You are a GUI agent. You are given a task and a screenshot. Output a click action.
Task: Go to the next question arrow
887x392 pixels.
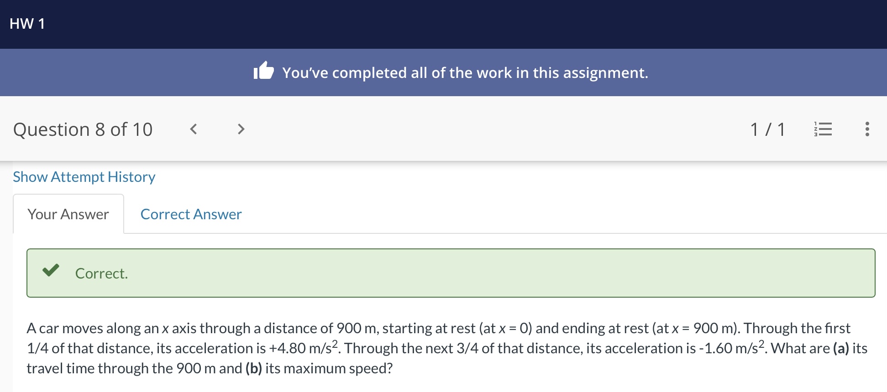[x=241, y=129]
